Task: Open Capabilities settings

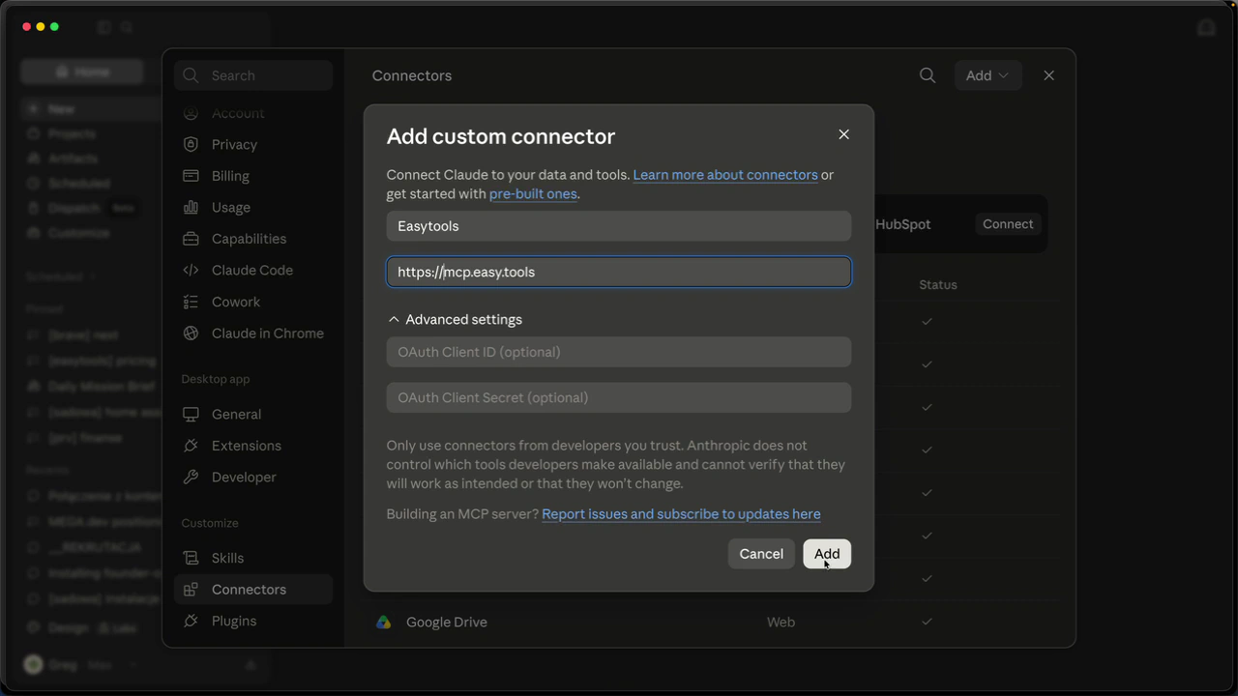Action: [254, 239]
